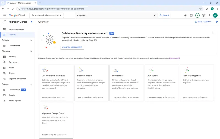This screenshot has width=220, height=139.
Task: Select Overview in the sidebar
Action: tap(18, 35)
